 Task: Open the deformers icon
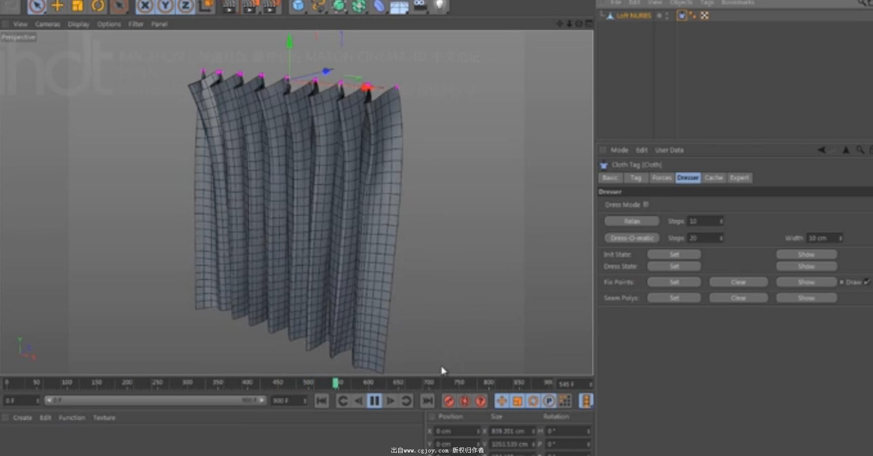pyautogui.click(x=379, y=5)
